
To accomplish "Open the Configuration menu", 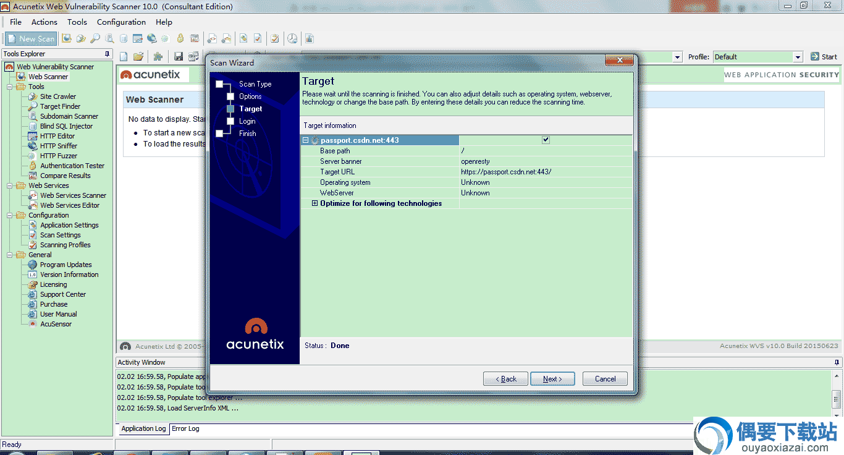I will pos(121,22).
